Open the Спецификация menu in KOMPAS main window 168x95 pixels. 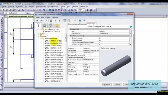point(53,7)
